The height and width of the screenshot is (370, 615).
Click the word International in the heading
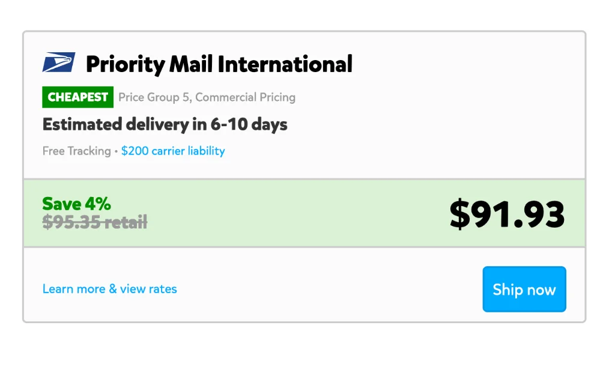285,64
